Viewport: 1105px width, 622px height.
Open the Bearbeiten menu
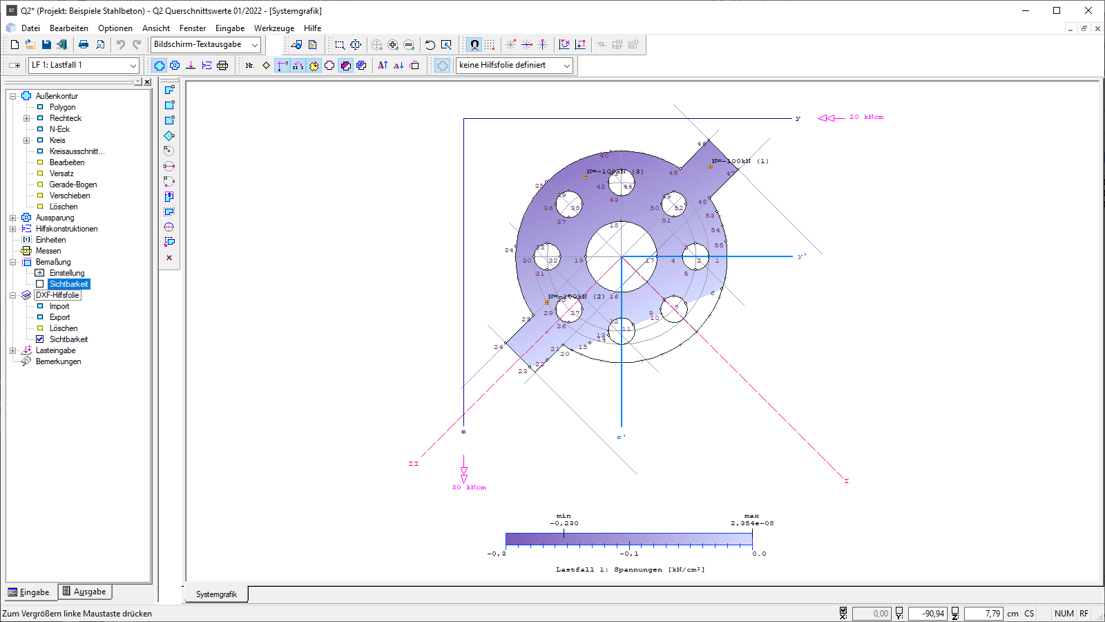[69, 28]
